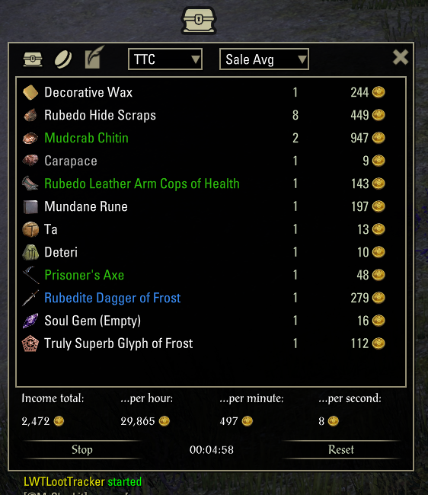
Task: Reset the loot tracking session
Action: click(341, 449)
